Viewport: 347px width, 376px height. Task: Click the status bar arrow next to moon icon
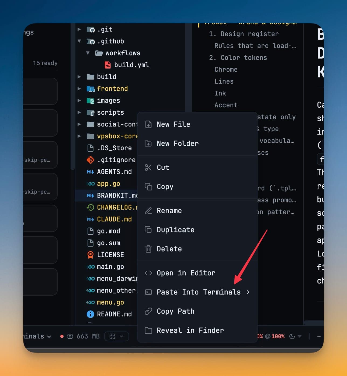[300, 336]
